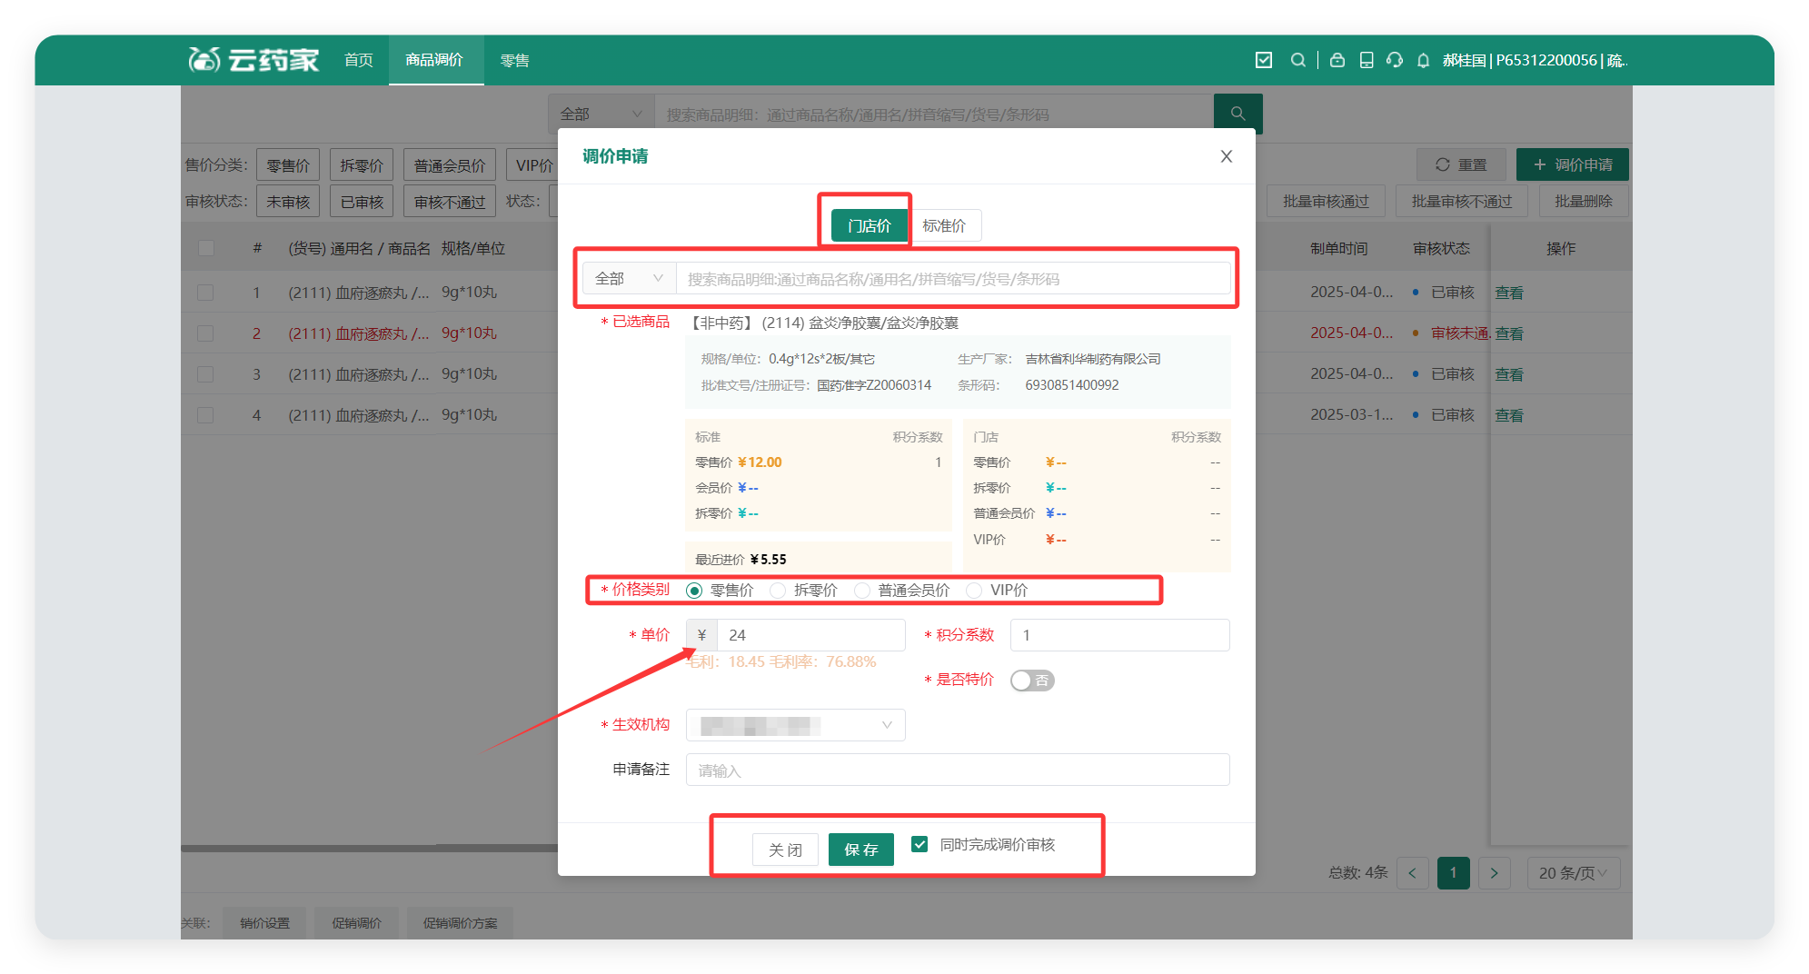1809x974 pixels.
Task: Tick the checkbox for table row 2
Action: (x=206, y=333)
